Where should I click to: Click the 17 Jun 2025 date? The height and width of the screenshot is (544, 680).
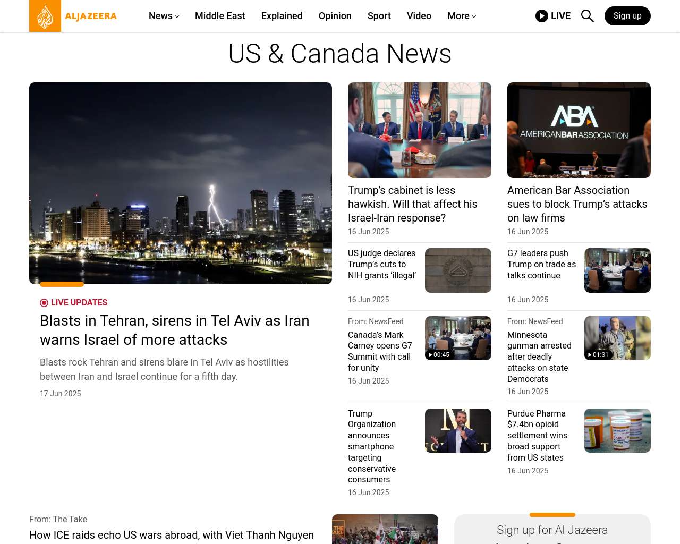click(61, 394)
